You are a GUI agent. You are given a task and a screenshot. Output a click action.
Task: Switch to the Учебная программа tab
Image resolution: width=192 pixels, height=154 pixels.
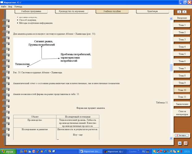point(31,11)
